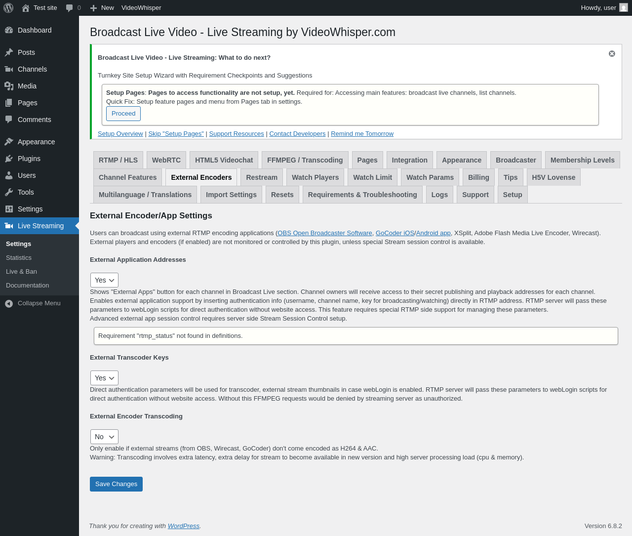Click Remind me Tomorrow link
Screen dimensions: 632x536
pyautogui.click(x=362, y=134)
